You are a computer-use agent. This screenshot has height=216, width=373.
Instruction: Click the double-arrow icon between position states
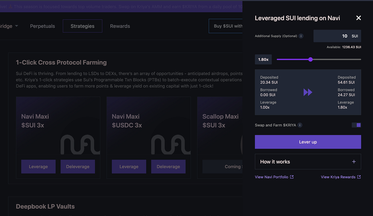308,92
